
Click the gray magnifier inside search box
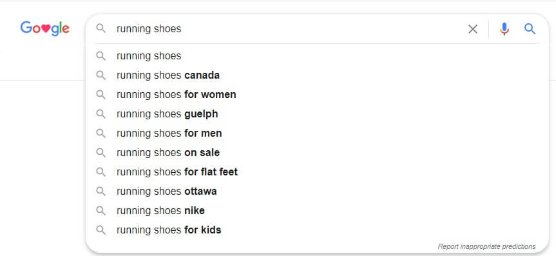[101, 28]
